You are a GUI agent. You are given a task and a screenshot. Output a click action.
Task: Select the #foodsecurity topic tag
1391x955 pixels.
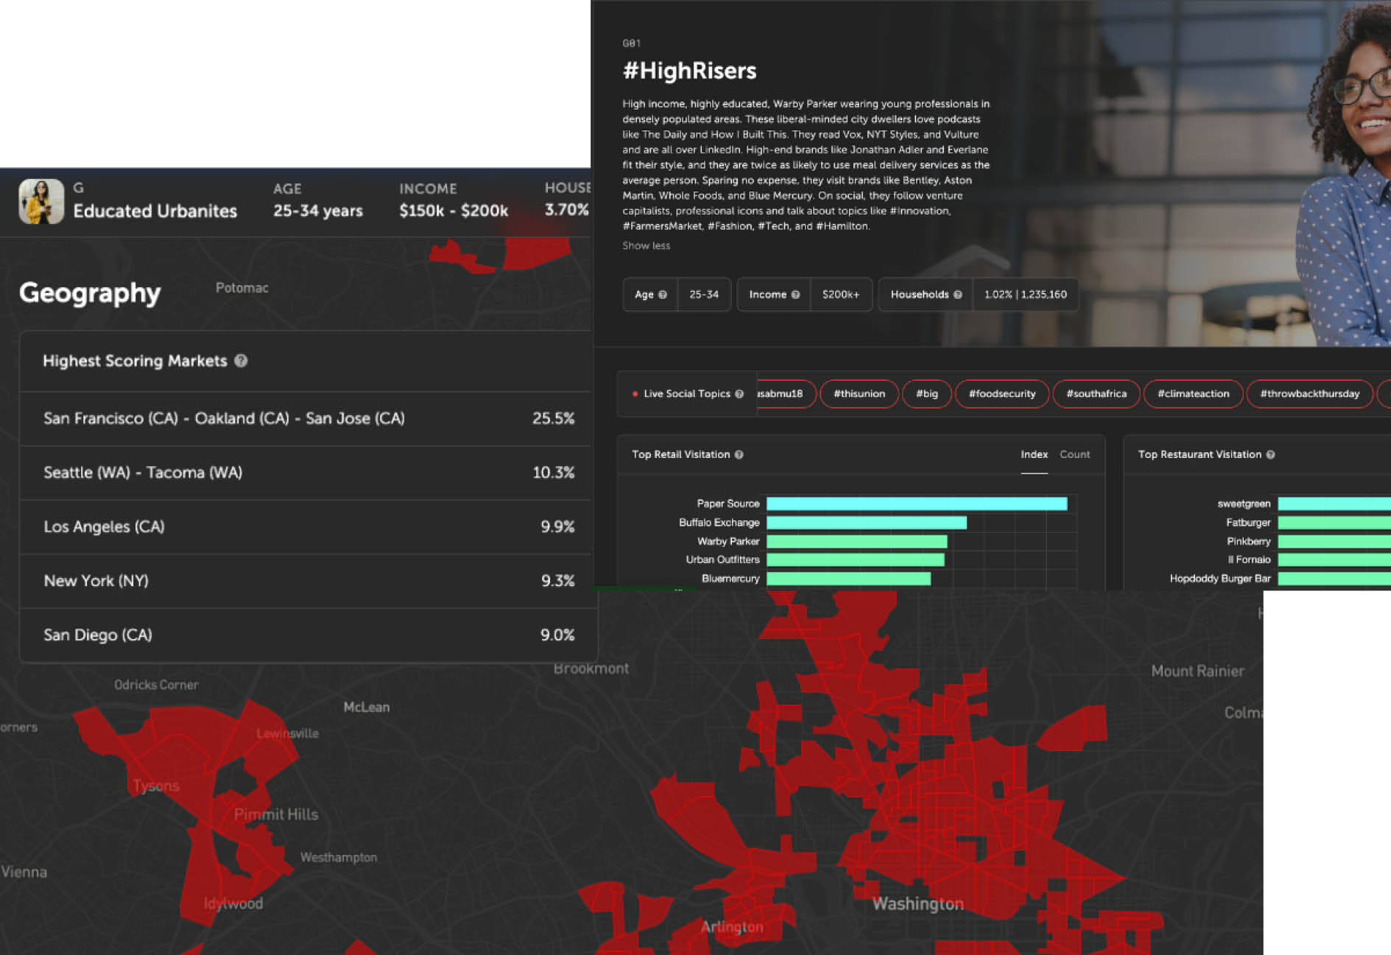click(1001, 394)
